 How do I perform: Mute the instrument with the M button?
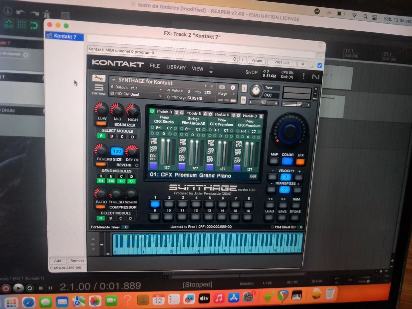pos(244,100)
